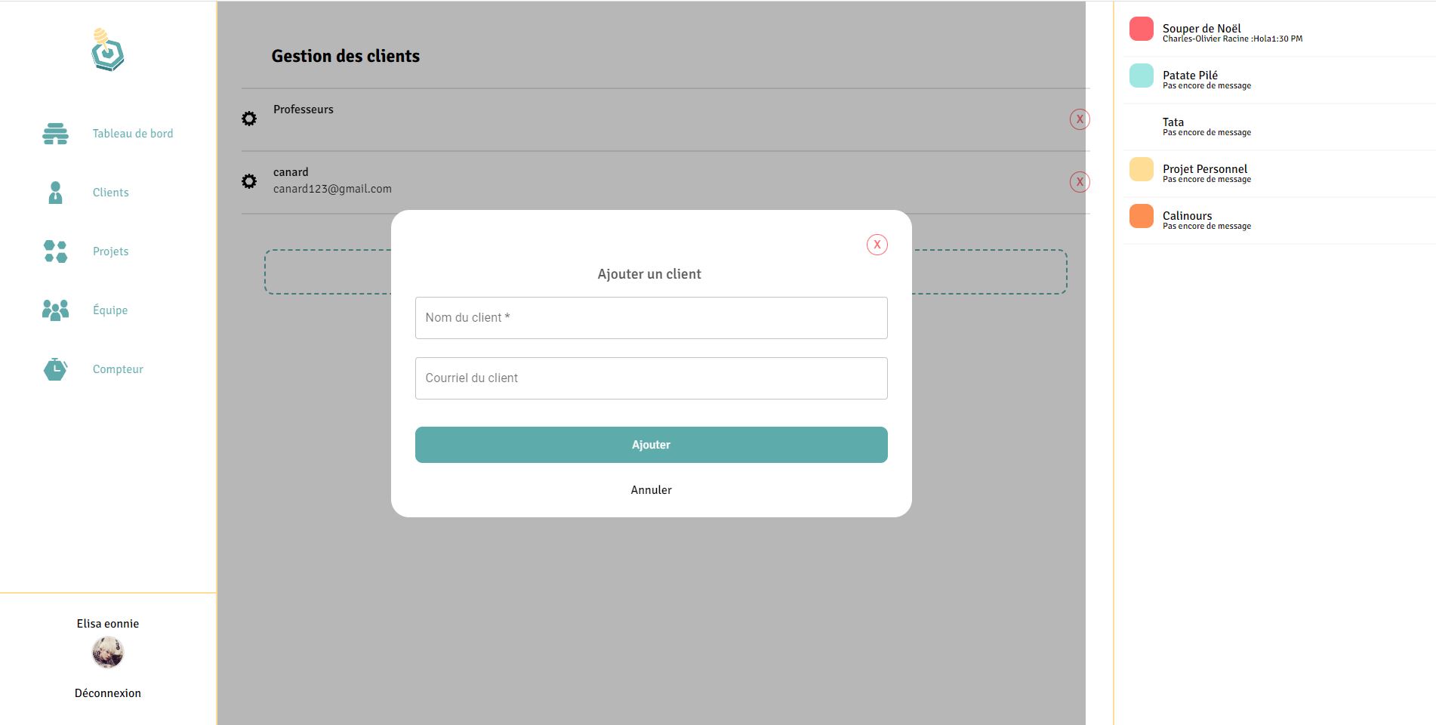Go to Projets in sidebar

click(x=110, y=251)
